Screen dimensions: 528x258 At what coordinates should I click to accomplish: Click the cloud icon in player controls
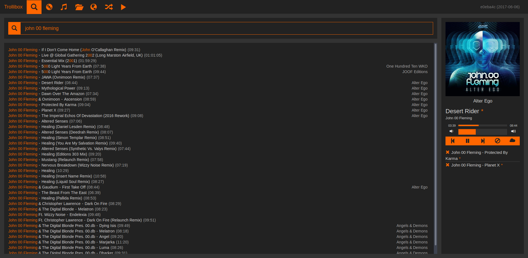pos(512,141)
